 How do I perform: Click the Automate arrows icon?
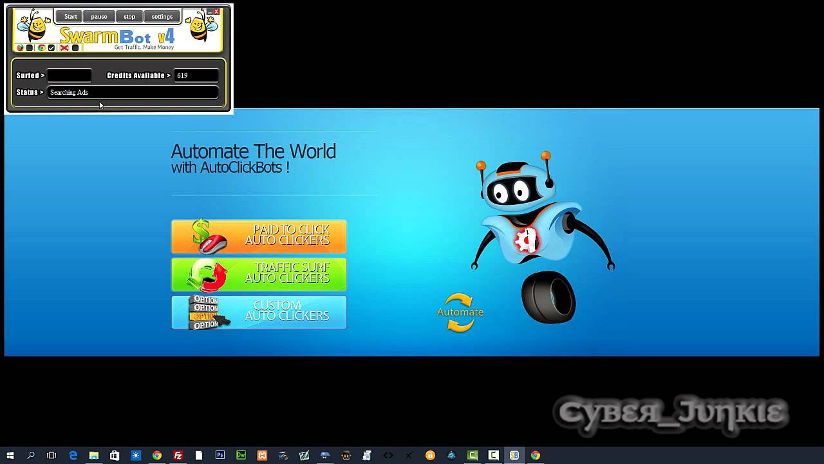[x=460, y=313]
